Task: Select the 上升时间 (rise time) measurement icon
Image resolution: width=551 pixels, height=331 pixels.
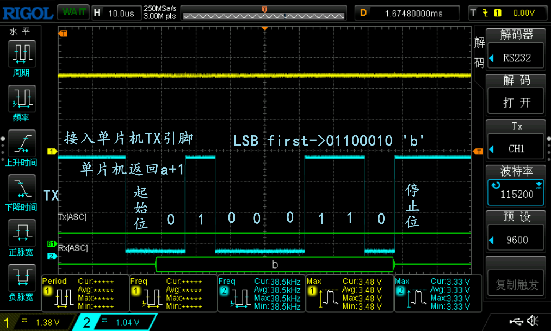Action: point(21,143)
